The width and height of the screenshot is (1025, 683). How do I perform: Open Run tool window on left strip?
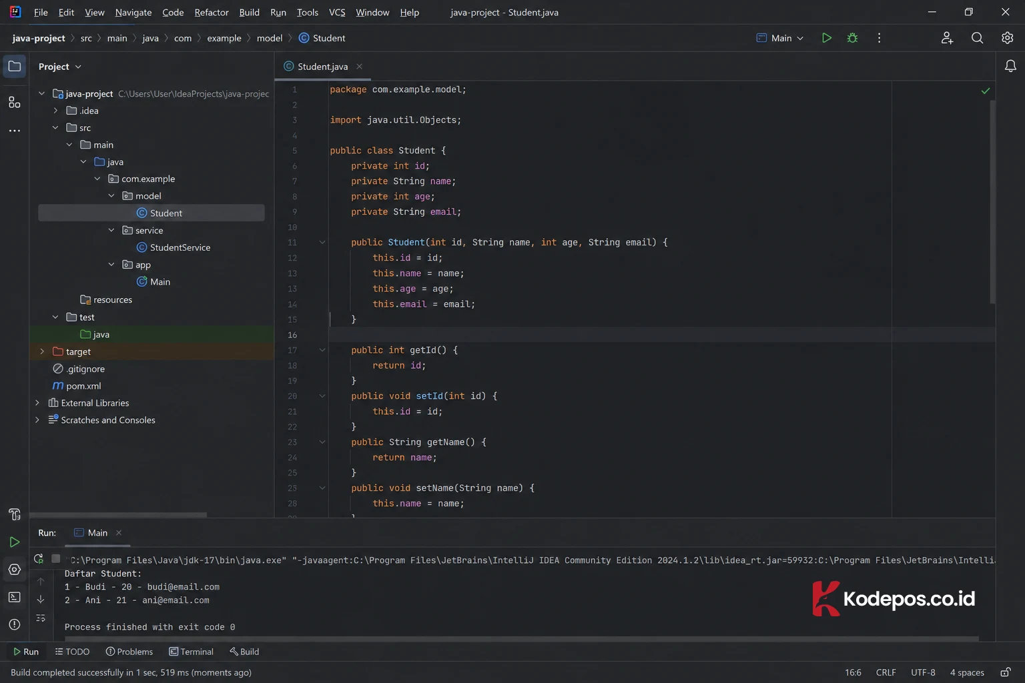[x=15, y=542]
